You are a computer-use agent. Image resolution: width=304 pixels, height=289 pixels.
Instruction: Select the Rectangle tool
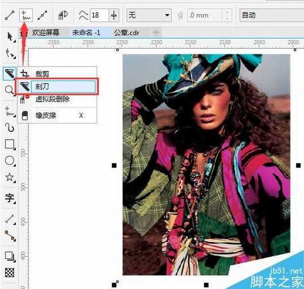(10, 144)
